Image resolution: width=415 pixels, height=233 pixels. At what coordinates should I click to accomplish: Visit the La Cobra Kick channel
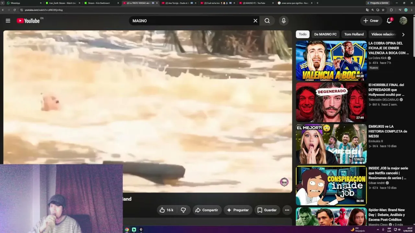tap(378, 58)
